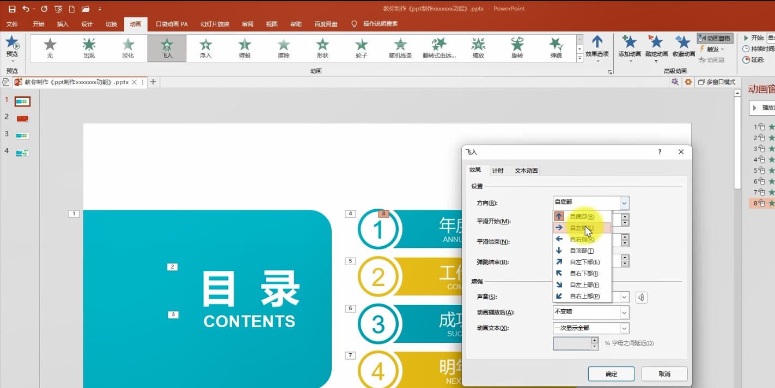Image resolution: width=775 pixels, height=388 pixels.
Task: Select 自右侧 From Right direction
Action: 582,239
